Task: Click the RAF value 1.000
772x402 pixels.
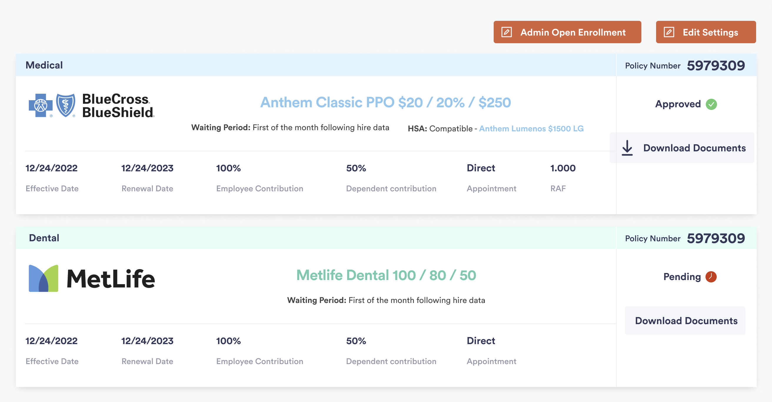Action: [563, 168]
